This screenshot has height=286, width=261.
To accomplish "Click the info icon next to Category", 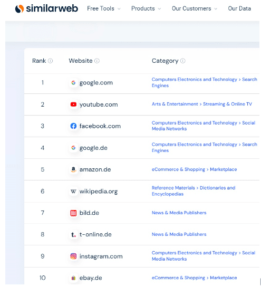I will click(x=183, y=61).
